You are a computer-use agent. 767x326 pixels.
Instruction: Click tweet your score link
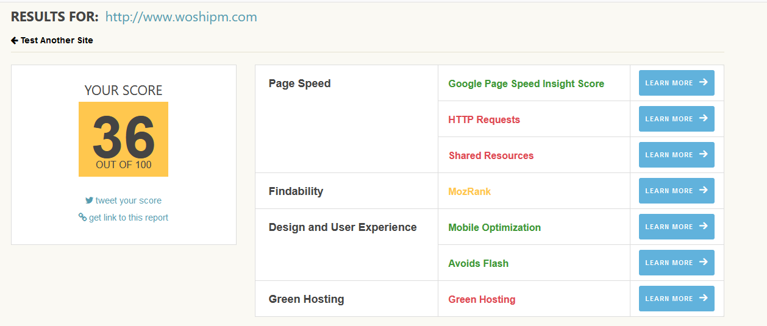[x=128, y=200]
